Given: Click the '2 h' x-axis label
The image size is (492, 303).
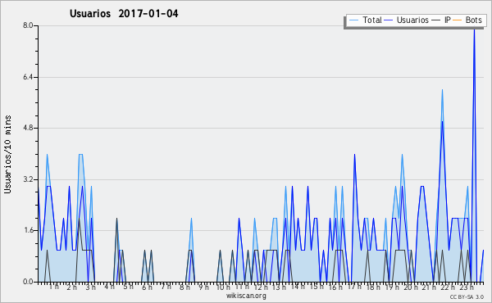Looking at the screenshot, I should (x=72, y=287).
